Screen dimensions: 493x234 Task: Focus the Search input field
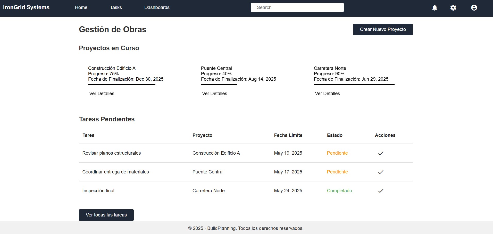click(297, 7)
